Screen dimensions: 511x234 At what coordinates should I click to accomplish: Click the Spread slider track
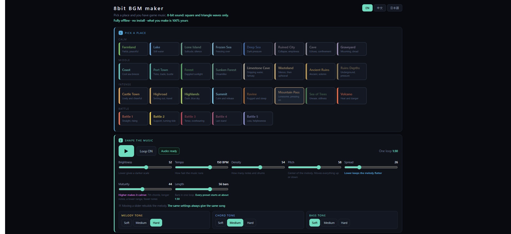(x=371, y=167)
